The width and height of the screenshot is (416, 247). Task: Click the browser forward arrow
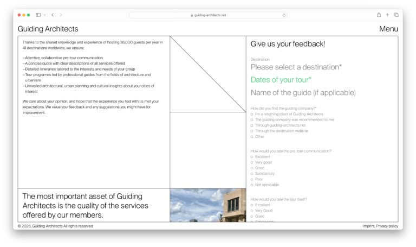coord(61,15)
